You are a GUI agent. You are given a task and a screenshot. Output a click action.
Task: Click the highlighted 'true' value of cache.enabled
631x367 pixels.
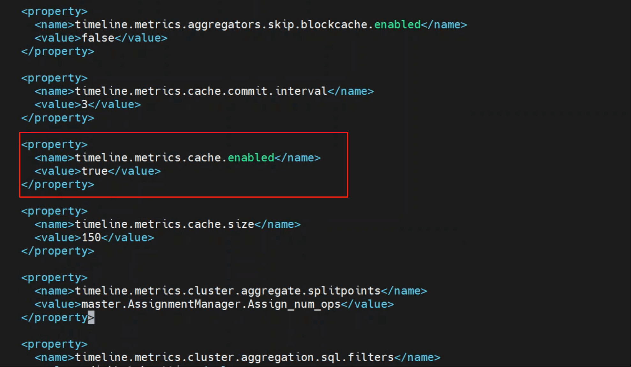click(x=94, y=171)
